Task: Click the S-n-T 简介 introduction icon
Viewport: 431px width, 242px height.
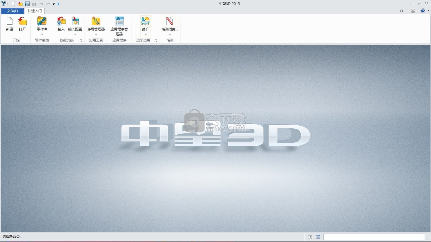Action: click(145, 22)
